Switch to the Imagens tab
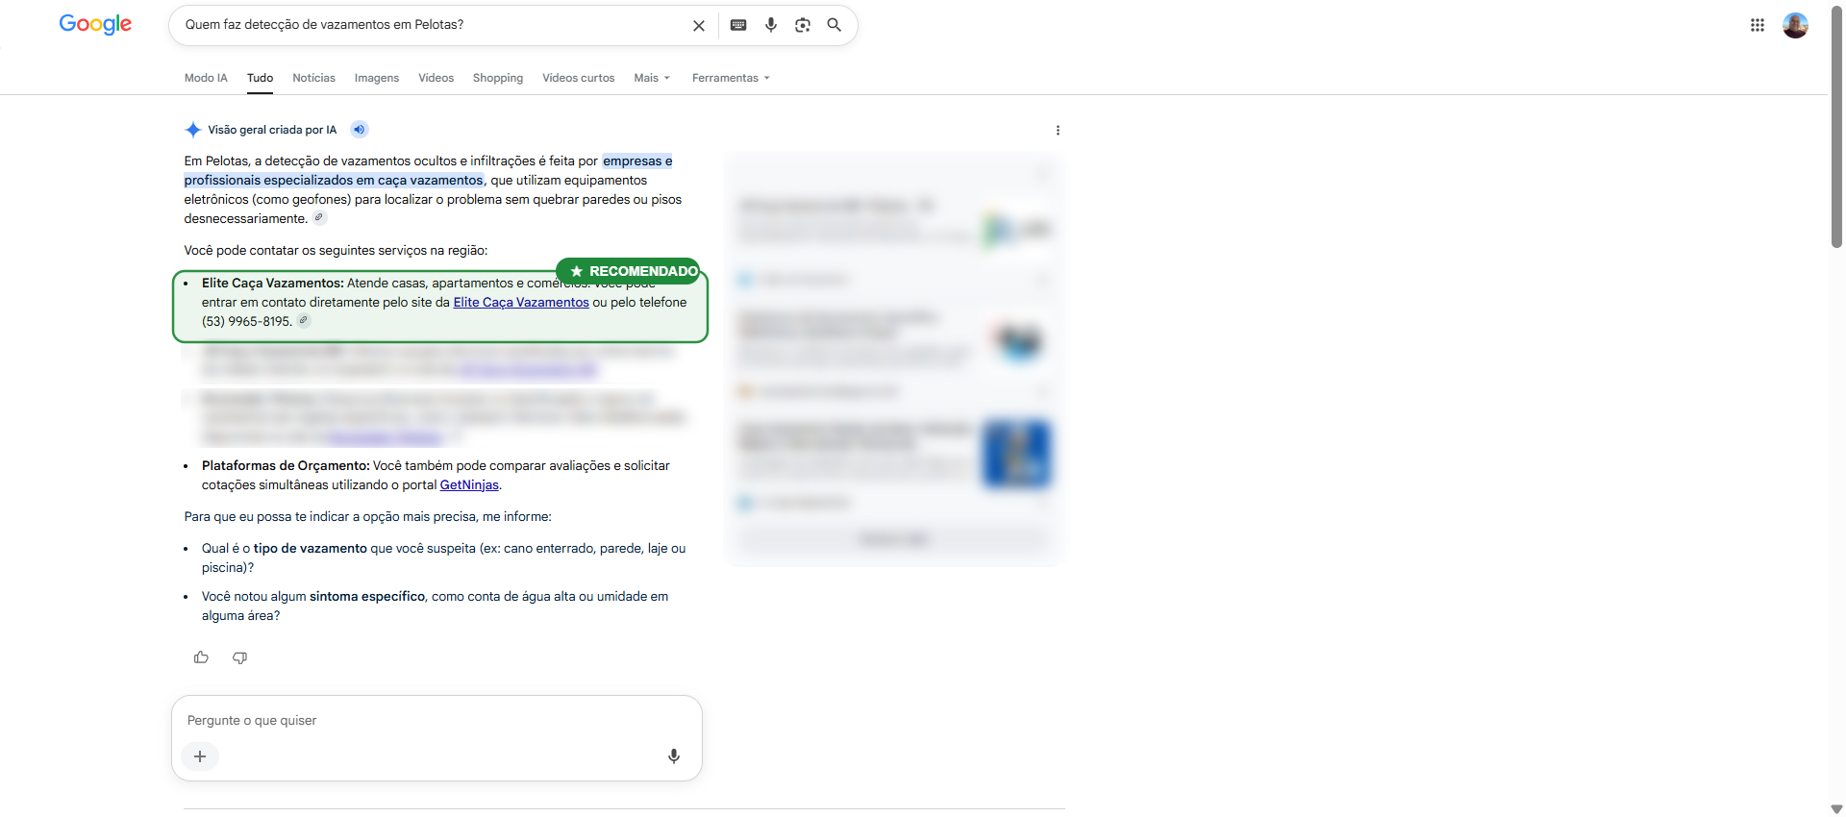Screen dimensions: 1846x817 pyautogui.click(x=377, y=78)
